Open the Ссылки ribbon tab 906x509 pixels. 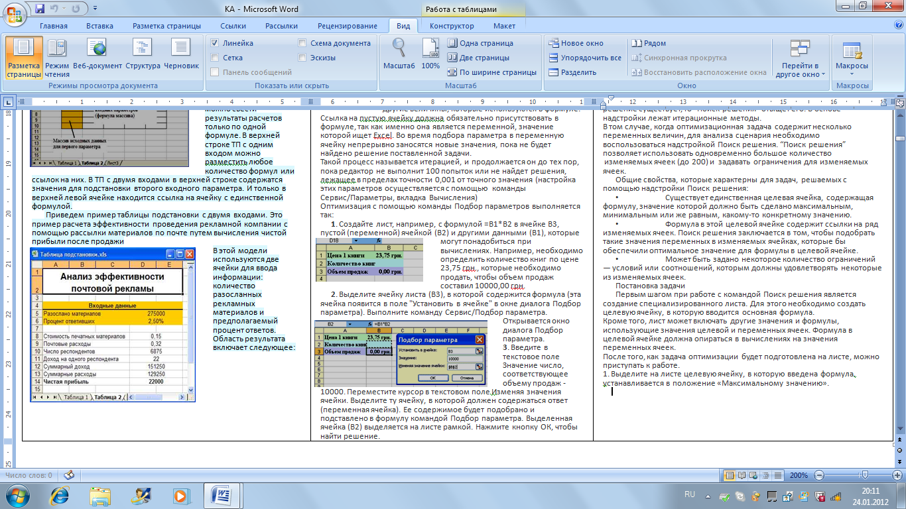233,26
